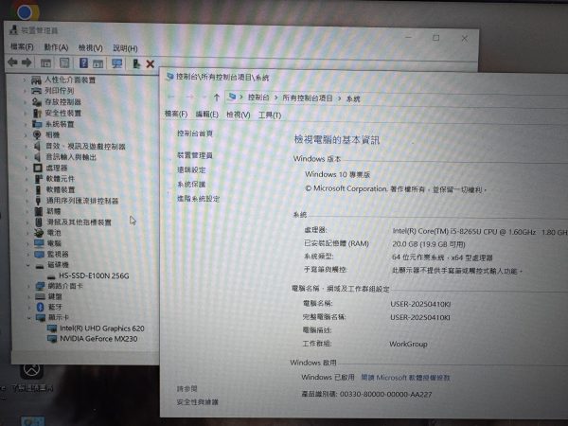
Task: Select the speaker icon beside 音效、視訊及遊戲控制器
Action: (37, 146)
